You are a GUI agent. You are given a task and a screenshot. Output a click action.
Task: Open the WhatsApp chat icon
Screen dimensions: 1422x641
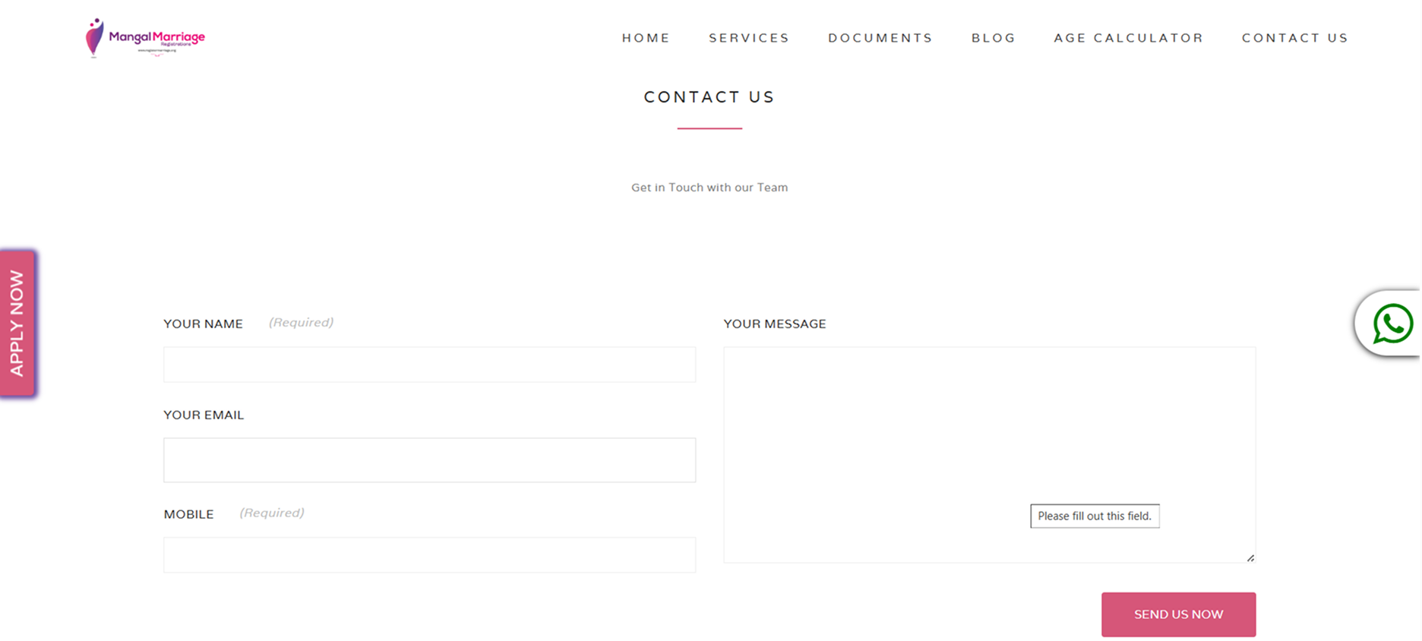1392,324
